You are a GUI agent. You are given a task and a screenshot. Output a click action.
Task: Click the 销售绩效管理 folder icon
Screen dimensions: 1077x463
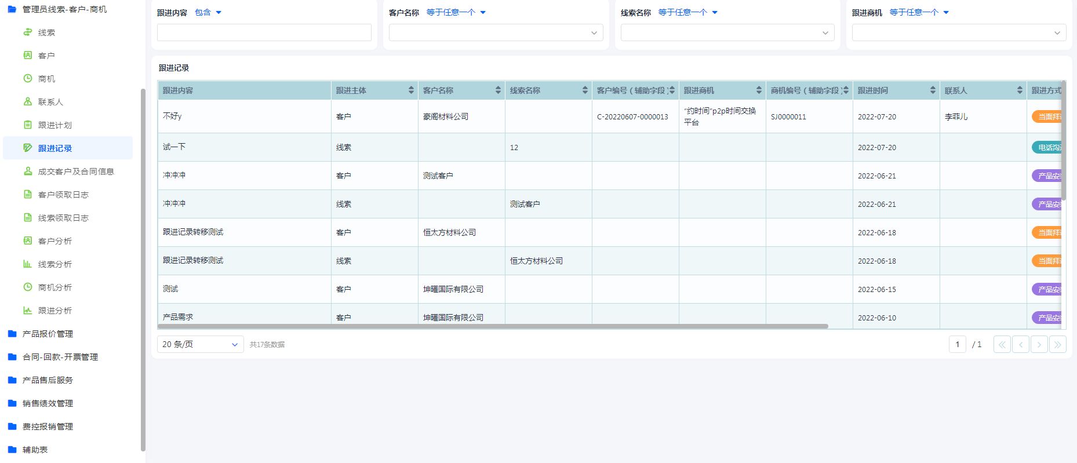12,403
